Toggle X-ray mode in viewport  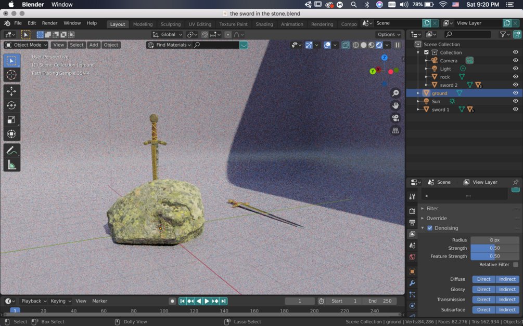click(346, 45)
